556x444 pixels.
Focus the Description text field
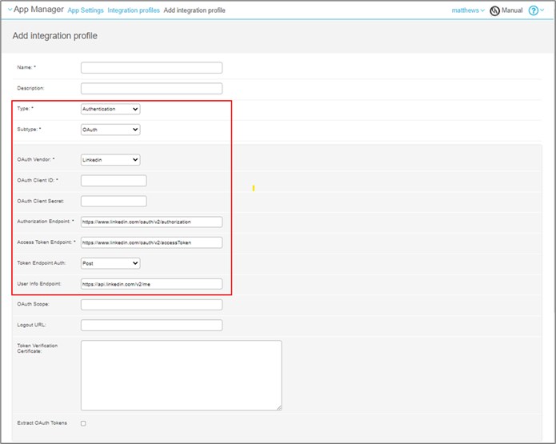151,88
